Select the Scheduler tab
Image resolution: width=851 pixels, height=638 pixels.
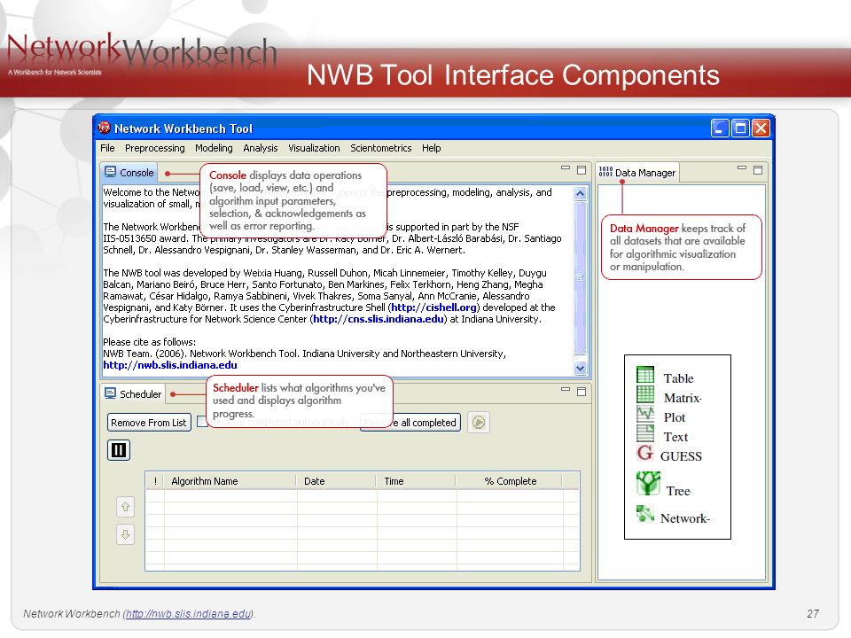(x=133, y=393)
